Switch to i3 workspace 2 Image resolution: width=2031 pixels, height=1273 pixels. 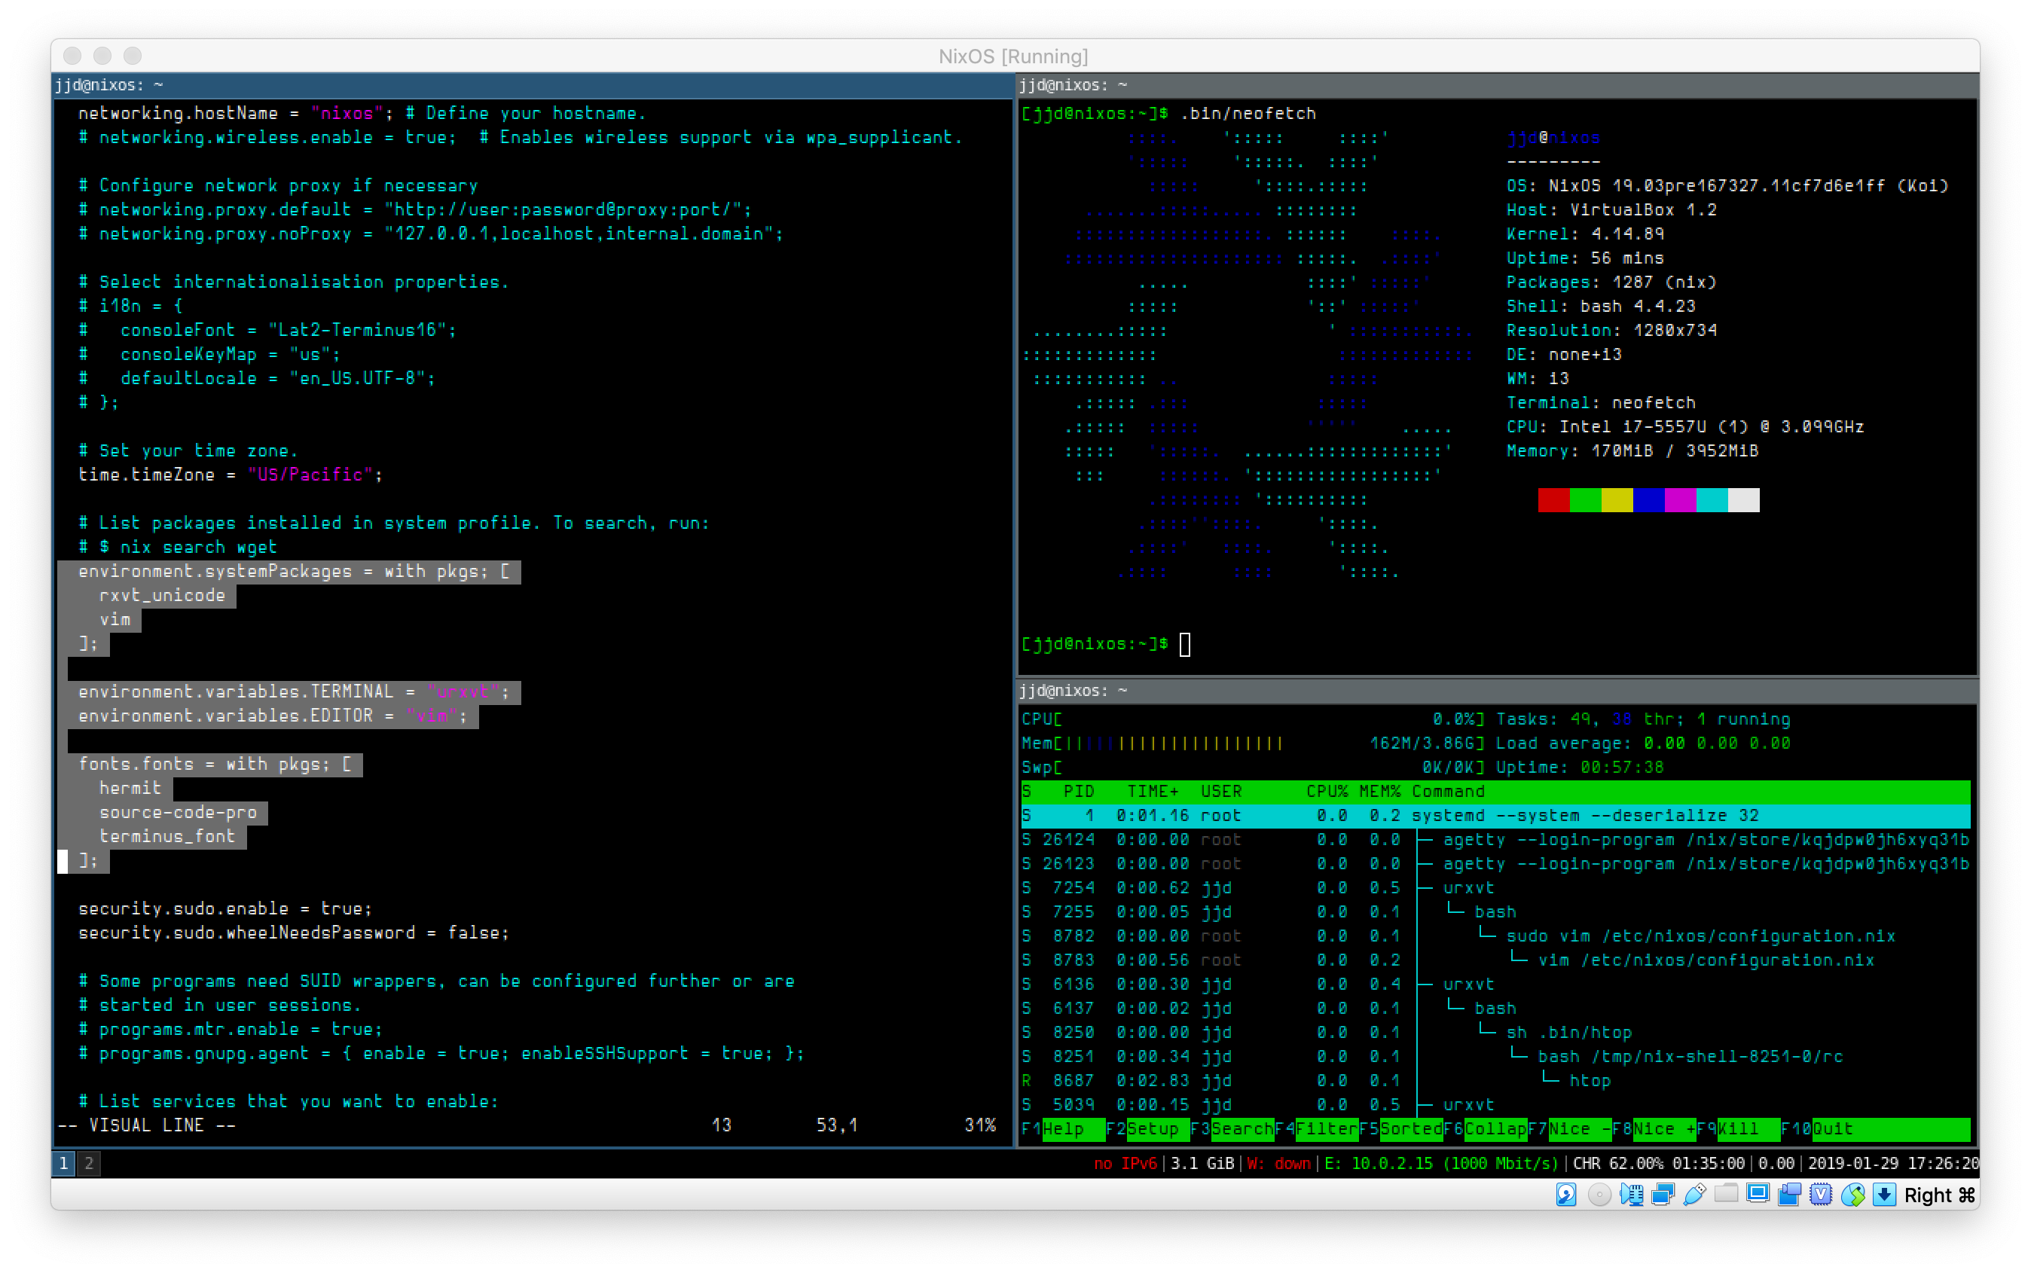pyautogui.click(x=88, y=1163)
